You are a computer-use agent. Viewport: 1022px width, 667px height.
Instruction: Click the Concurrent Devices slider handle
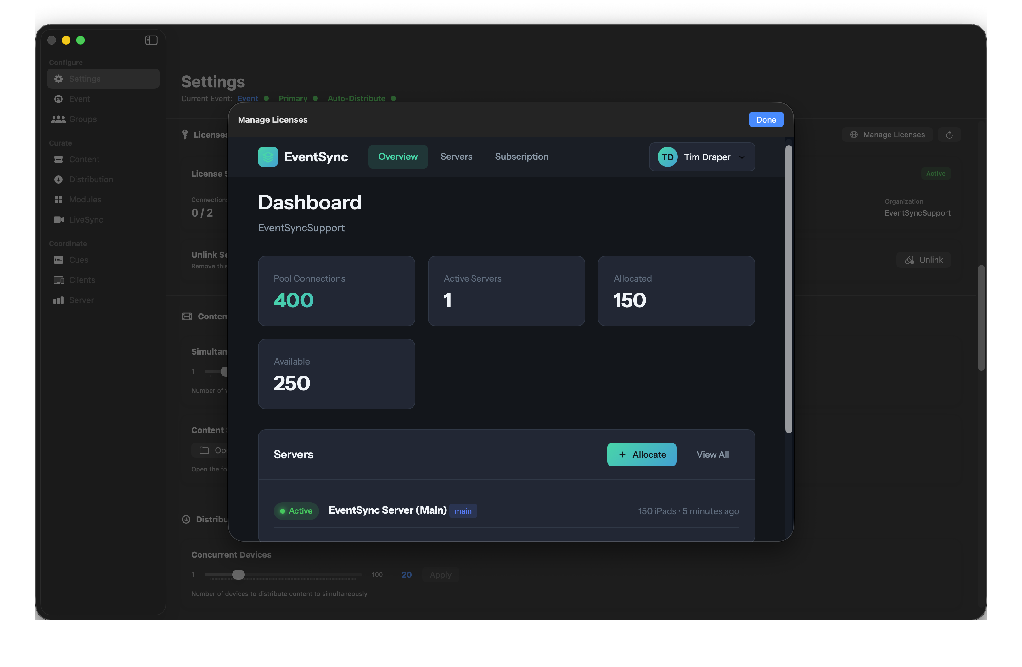[238, 575]
